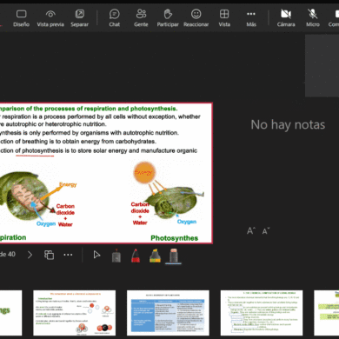The width and height of the screenshot is (339, 339).
Task: Click the green slide title text
Action: pyautogui.click(x=88, y=109)
